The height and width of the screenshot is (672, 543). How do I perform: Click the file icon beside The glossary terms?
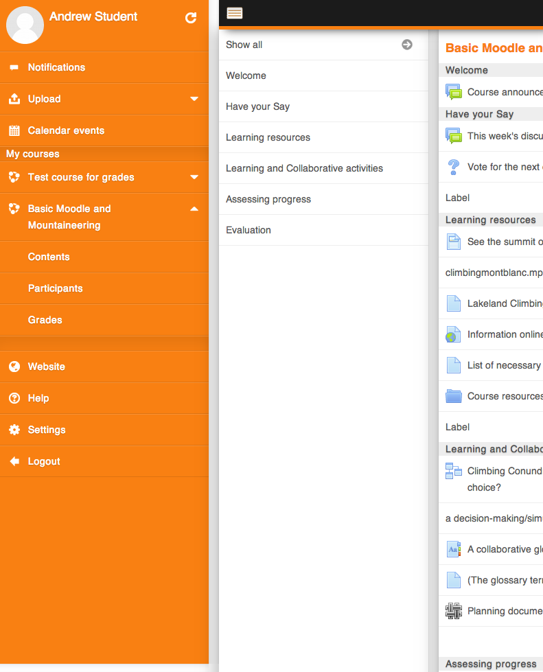click(x=454, y=580)
